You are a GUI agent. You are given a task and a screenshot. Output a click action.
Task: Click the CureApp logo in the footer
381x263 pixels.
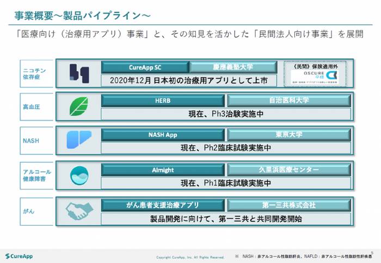(19, 256)
